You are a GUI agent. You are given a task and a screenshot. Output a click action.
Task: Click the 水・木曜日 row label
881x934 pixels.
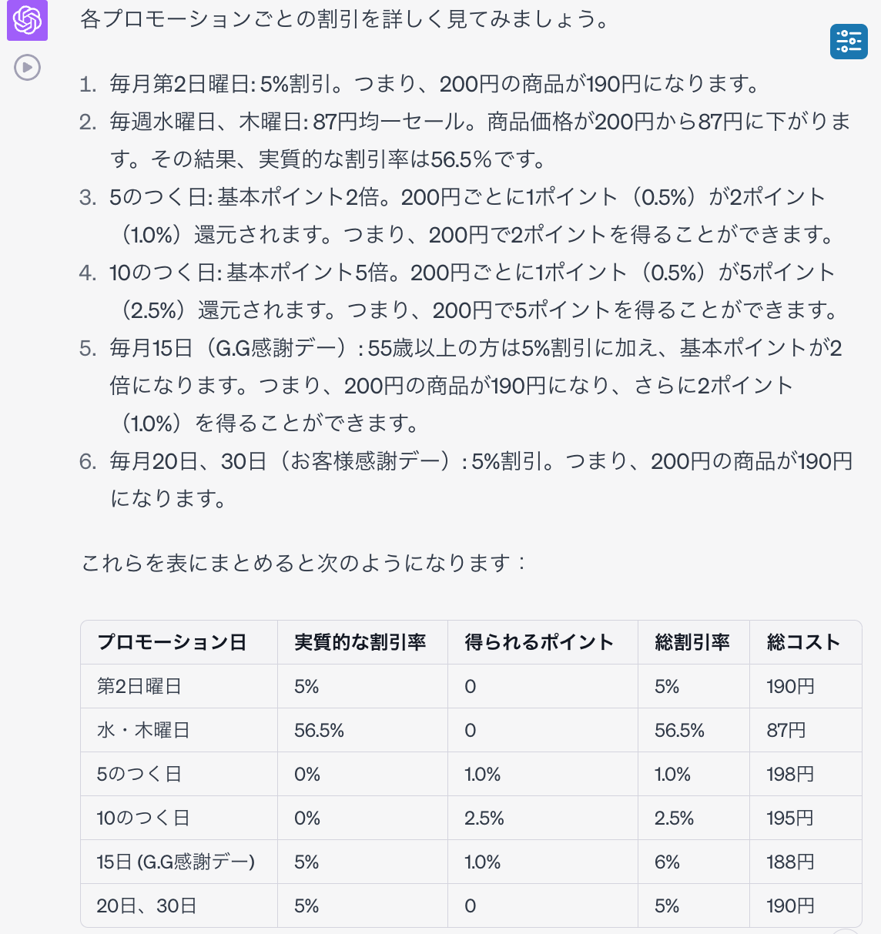point(143,730)
